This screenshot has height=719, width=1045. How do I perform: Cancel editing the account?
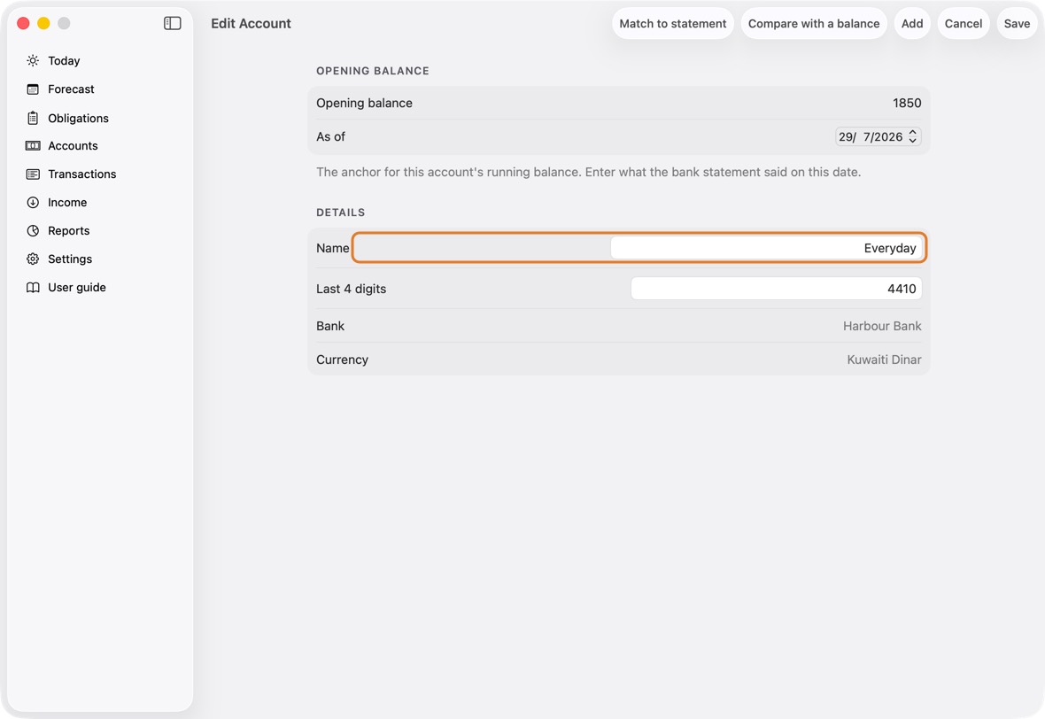[963, 23]
